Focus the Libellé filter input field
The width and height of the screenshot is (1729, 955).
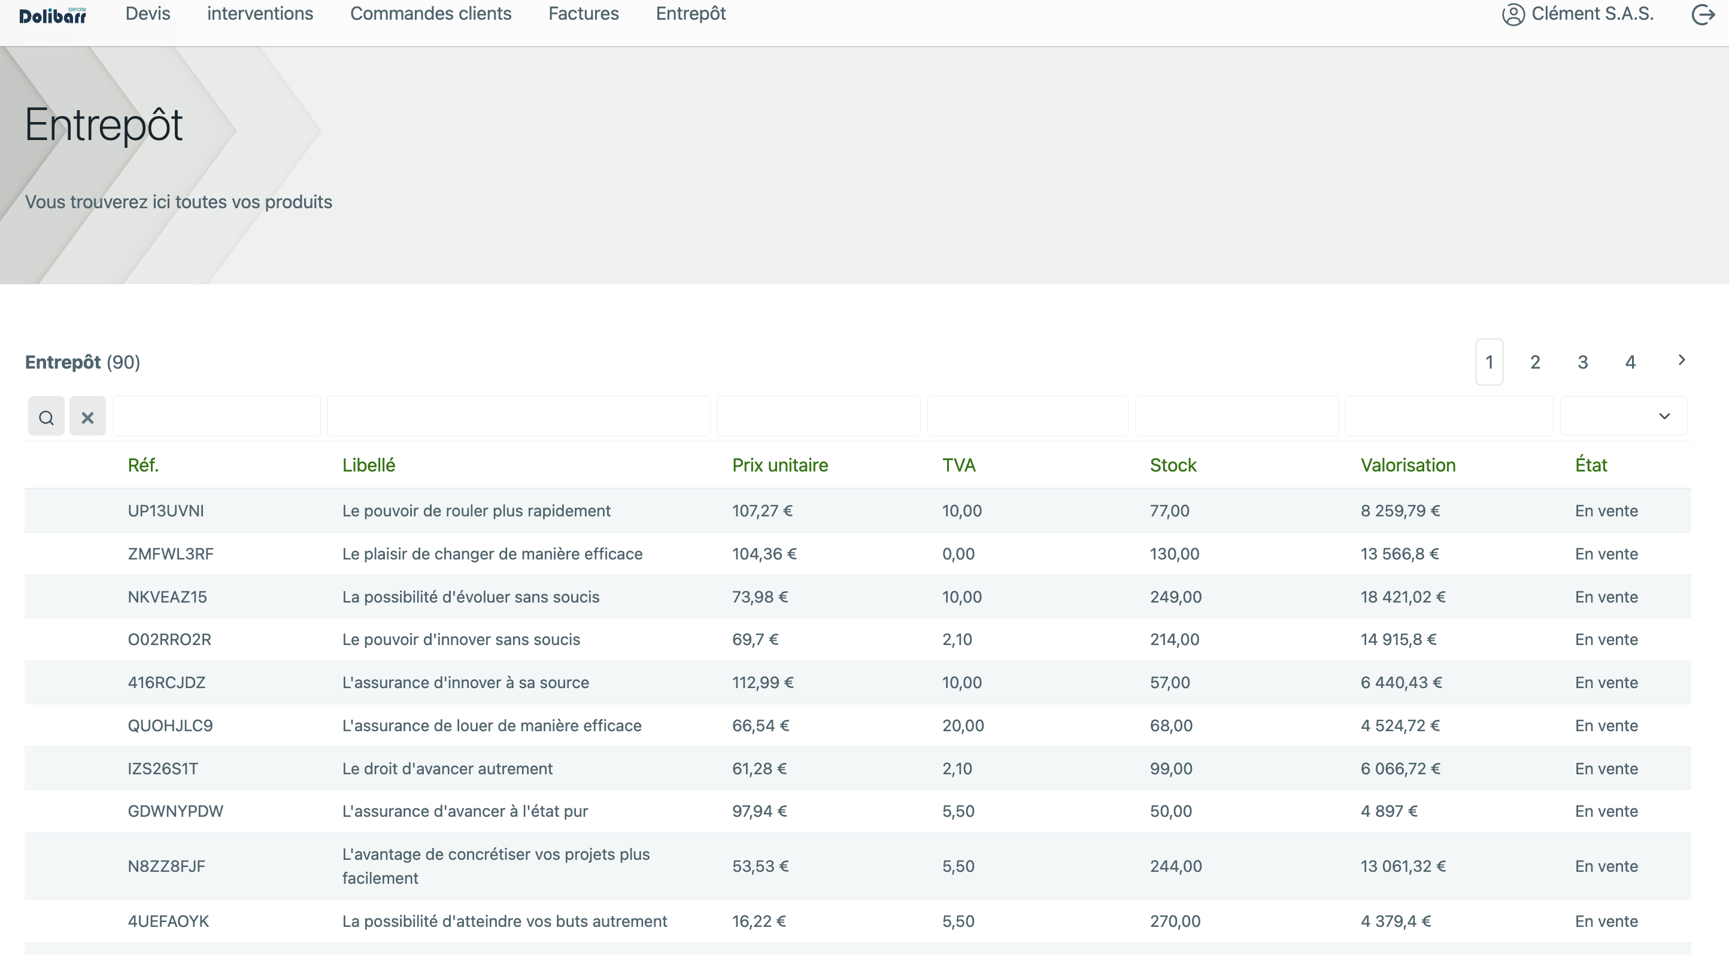click(x=518, y=416)
